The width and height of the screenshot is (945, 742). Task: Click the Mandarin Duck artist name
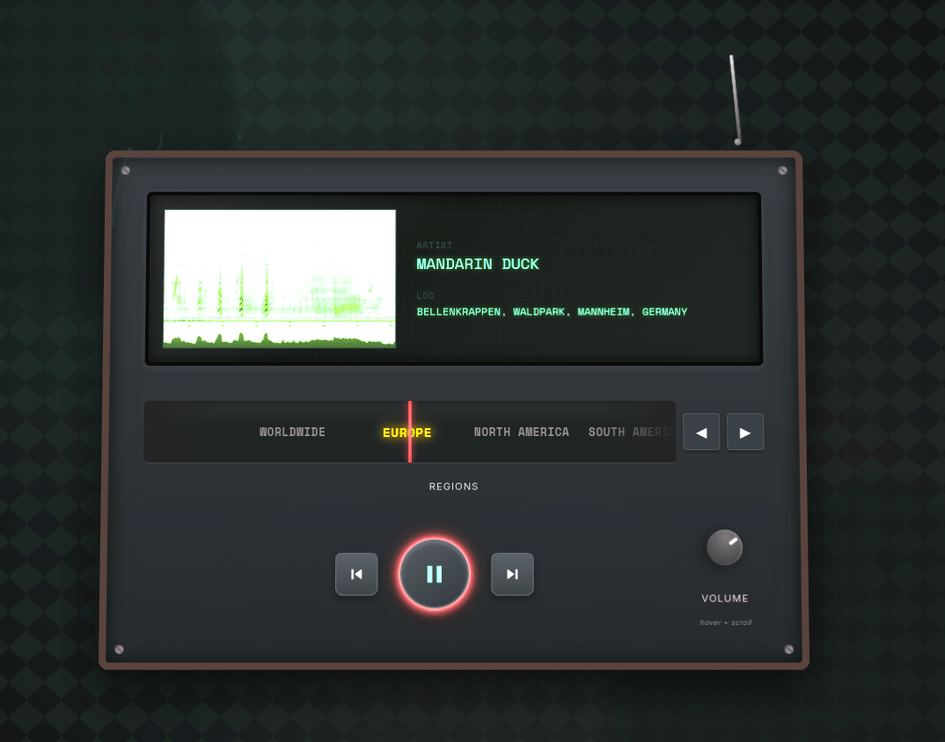[x=478, y=265]
